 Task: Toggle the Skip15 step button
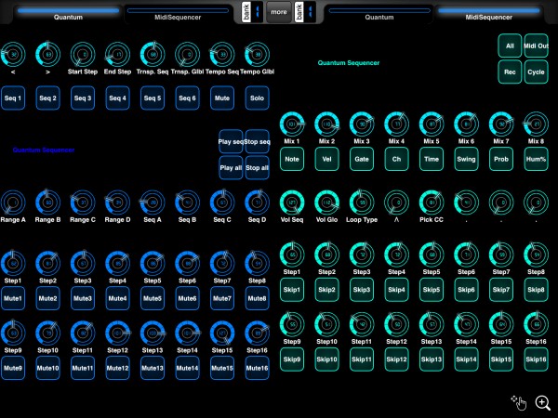(501, 359)
